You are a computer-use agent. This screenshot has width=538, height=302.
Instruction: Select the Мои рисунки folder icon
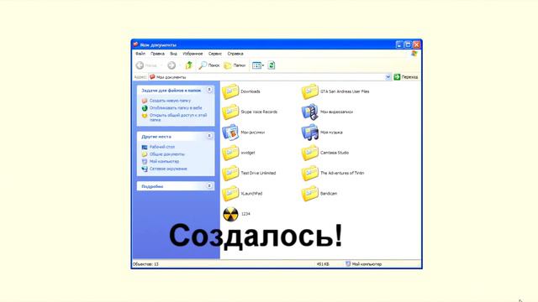point(230,133)
